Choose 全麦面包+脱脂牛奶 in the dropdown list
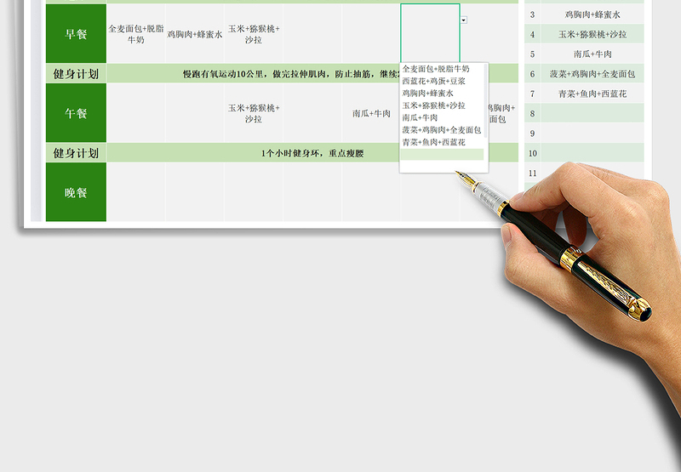The image size is (681, 472). point(436,69)
